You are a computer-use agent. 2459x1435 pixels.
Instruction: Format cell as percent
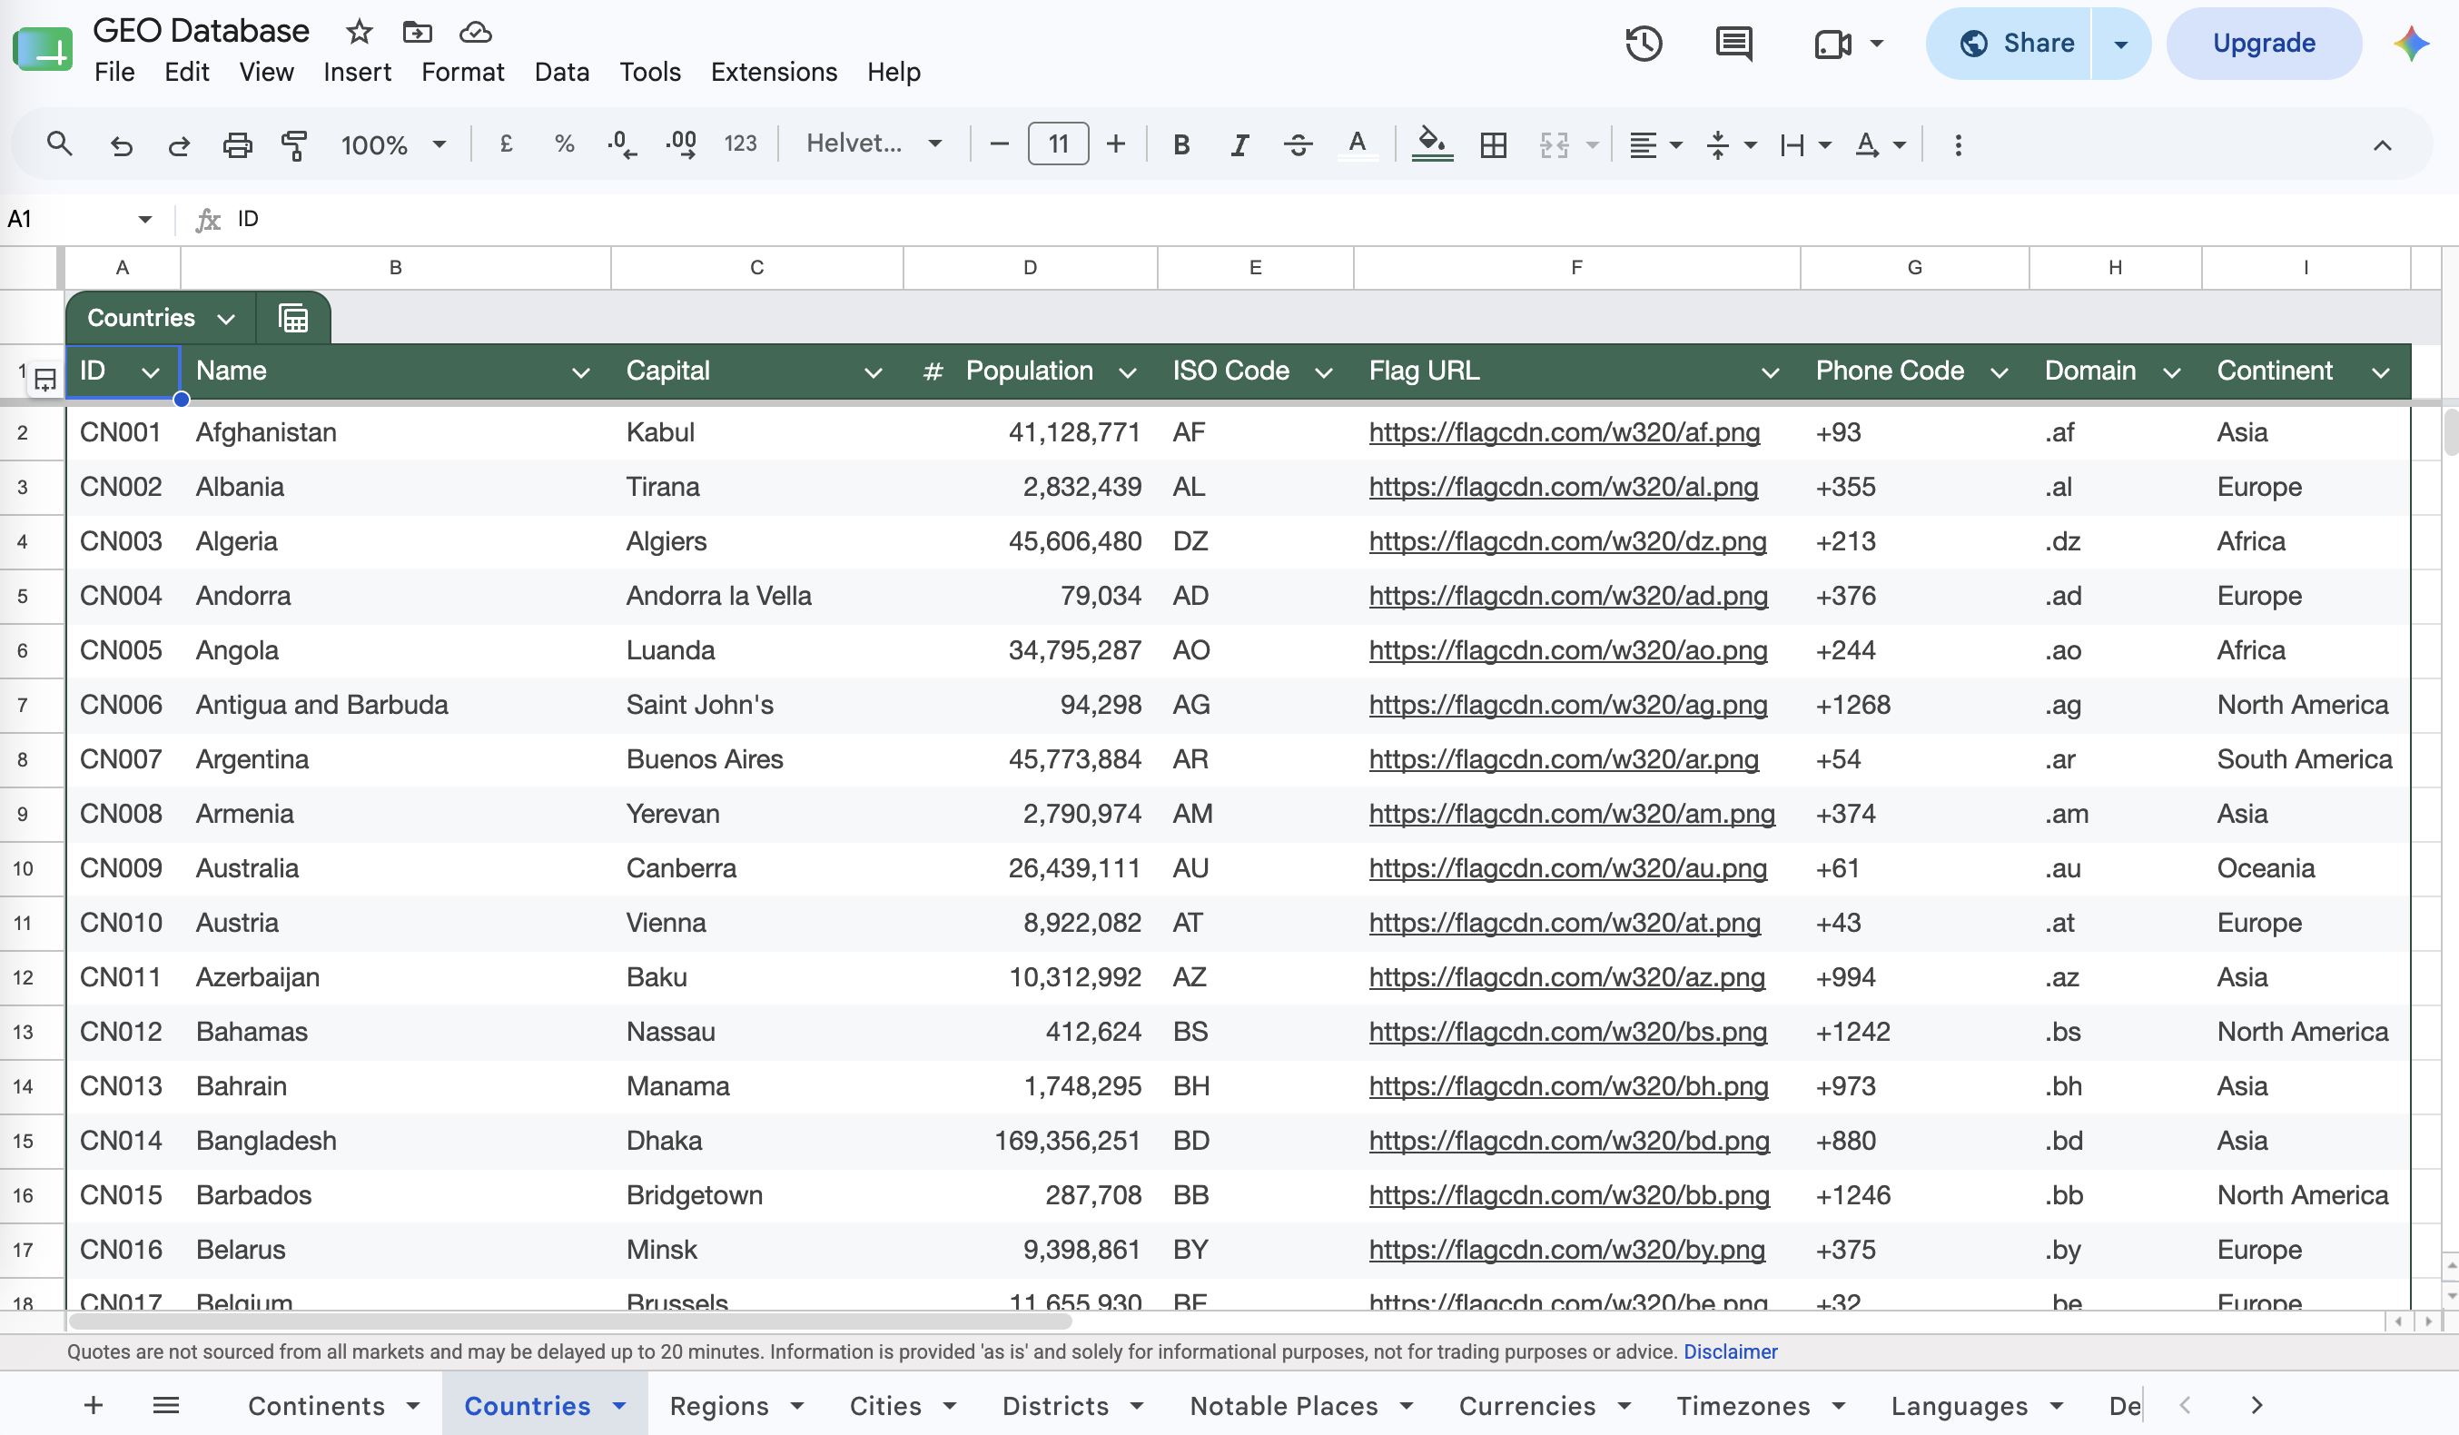564,144
